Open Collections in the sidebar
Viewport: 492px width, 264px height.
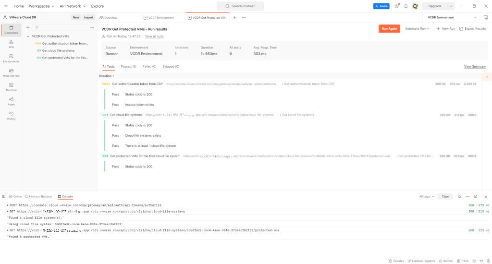coord(12,30)
